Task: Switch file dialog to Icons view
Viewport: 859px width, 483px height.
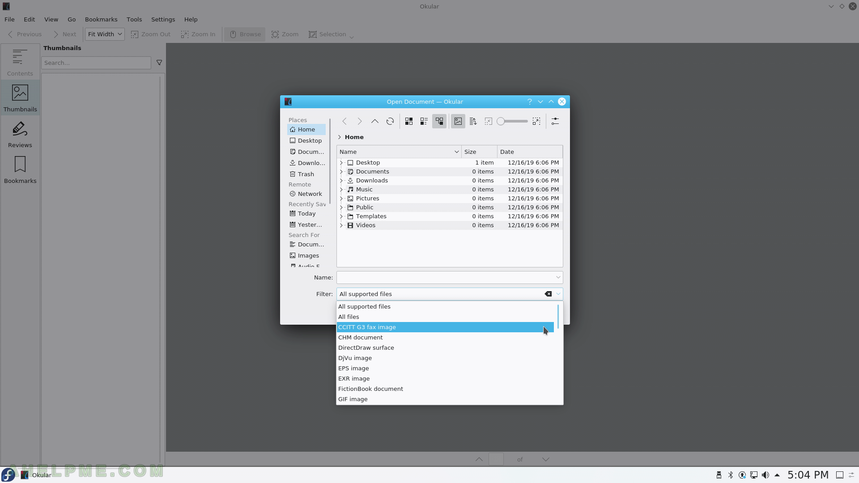Action: point(409,121)
